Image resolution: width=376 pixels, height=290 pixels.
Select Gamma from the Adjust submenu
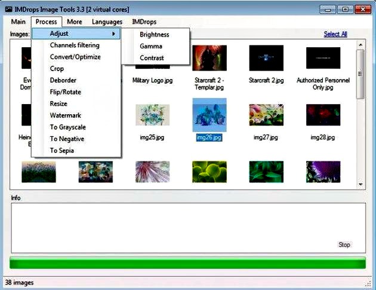151,46
